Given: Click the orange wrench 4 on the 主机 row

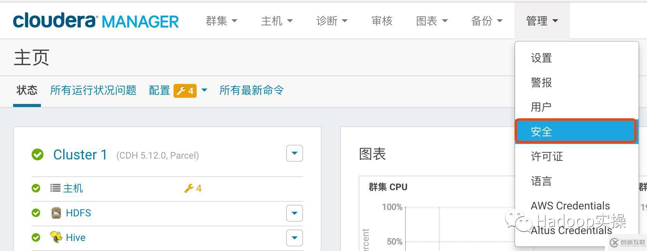Looking at the screenshot, I should coord(193,188).
